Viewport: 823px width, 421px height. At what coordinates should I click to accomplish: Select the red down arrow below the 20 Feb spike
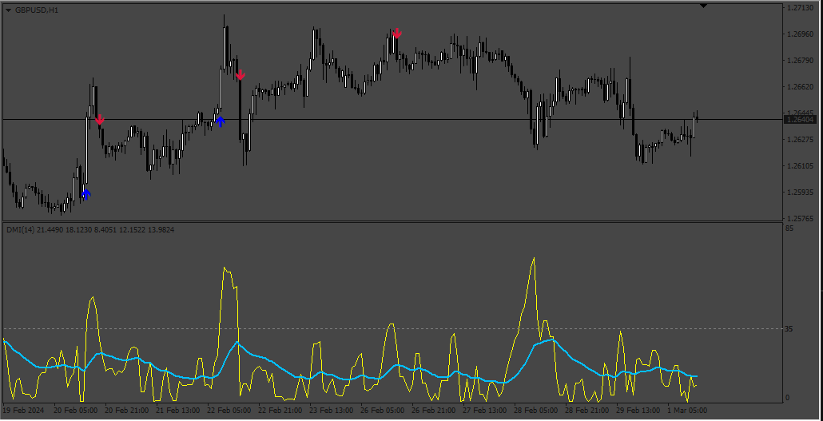coord(99,120)
